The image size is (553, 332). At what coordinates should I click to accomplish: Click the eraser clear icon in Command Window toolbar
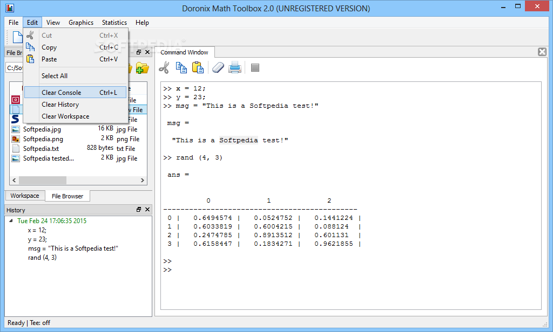tap(218, 67)
